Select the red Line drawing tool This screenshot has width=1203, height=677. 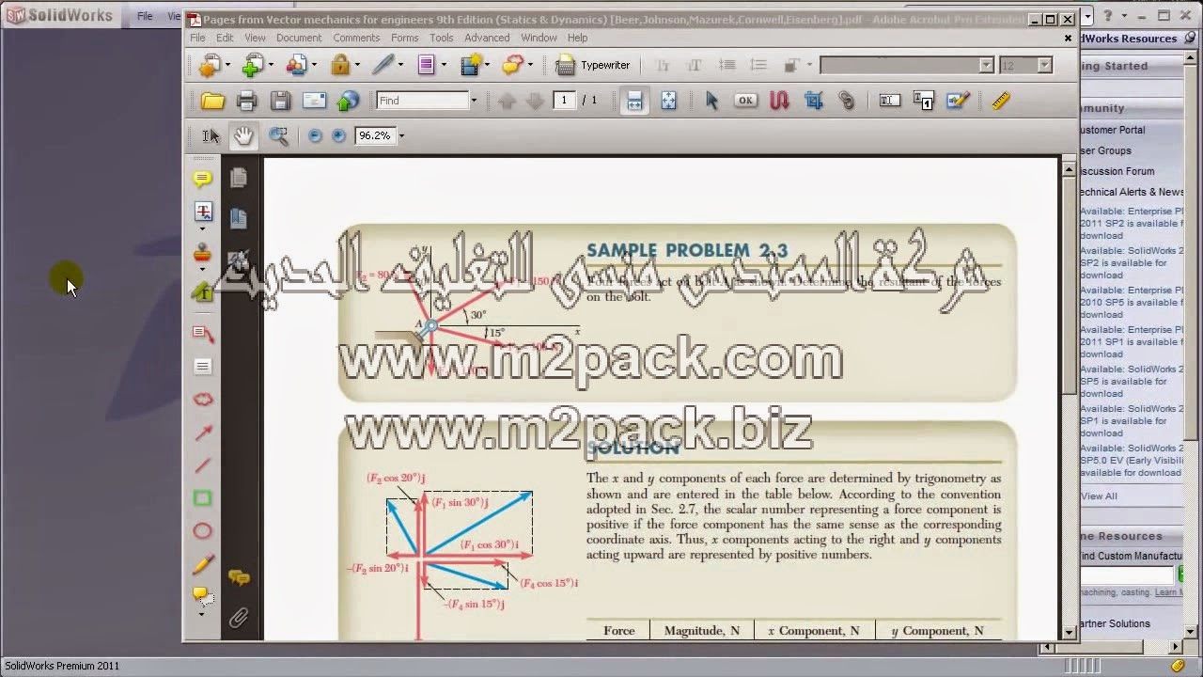click(x=202, y=464)
